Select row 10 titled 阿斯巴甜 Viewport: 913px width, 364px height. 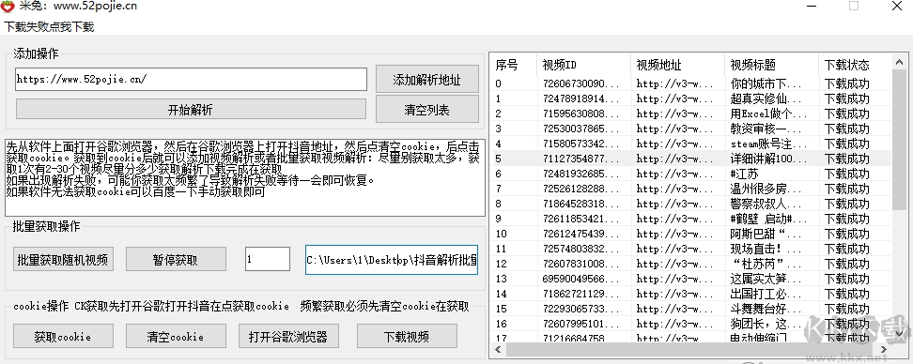click(x=690, y=234)
